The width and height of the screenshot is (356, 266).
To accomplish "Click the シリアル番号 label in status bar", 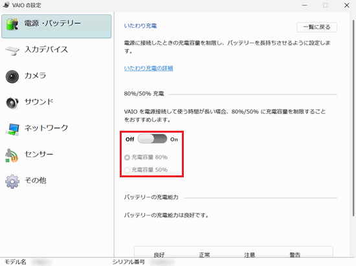I will click(129, 262).
